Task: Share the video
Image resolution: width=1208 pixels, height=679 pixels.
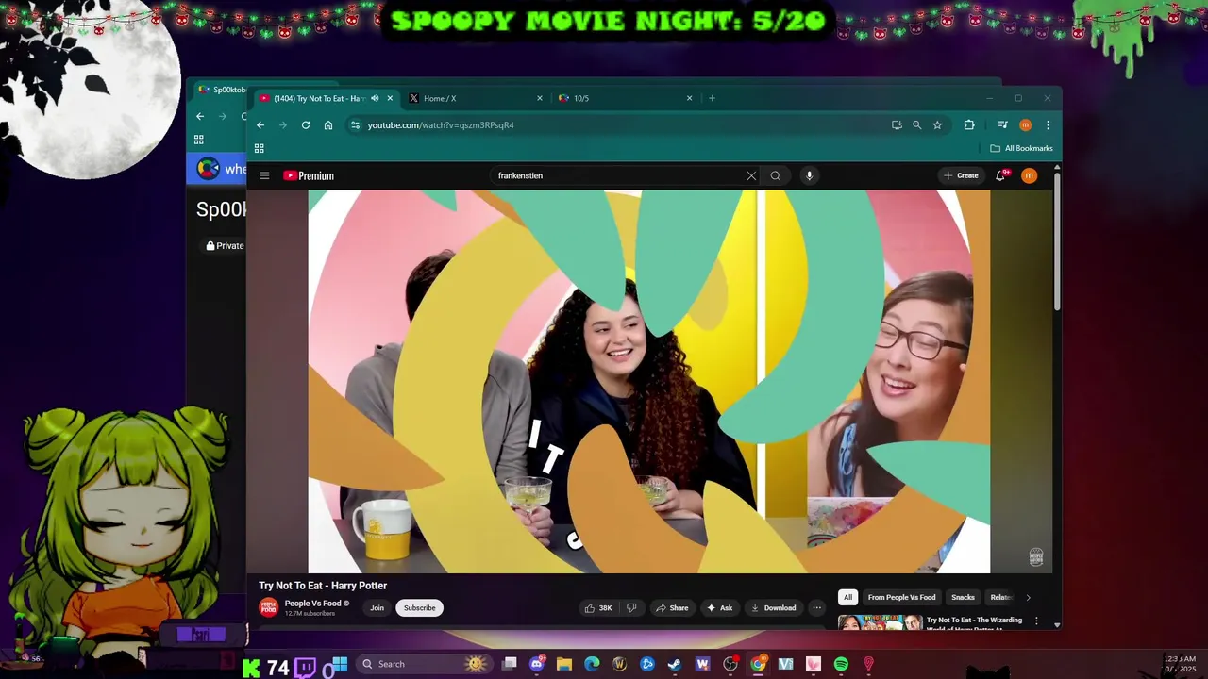Action: [672, 608]
